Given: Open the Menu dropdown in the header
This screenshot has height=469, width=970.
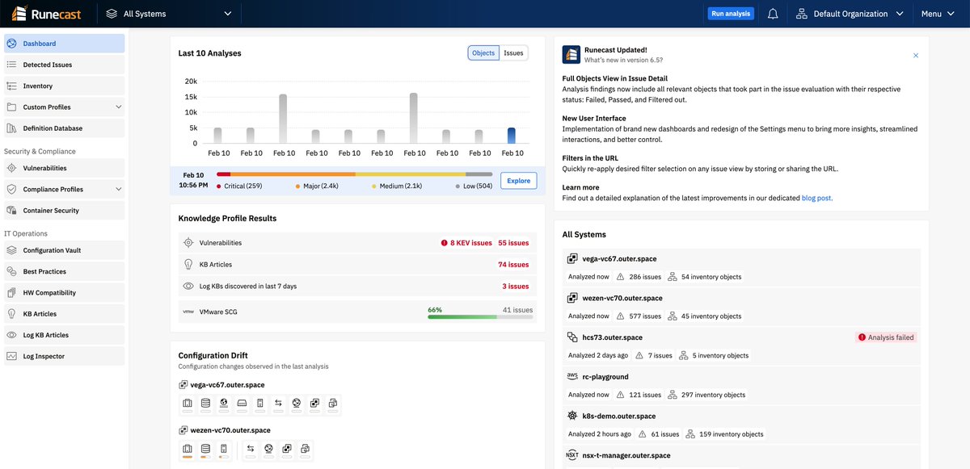Looking at the screenshot, I should 938,14.
